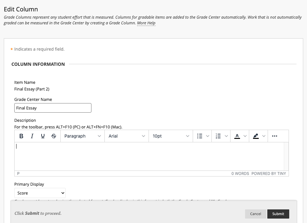
Task: Open the Paragraph format dropdown
Action: coord(83,136)
